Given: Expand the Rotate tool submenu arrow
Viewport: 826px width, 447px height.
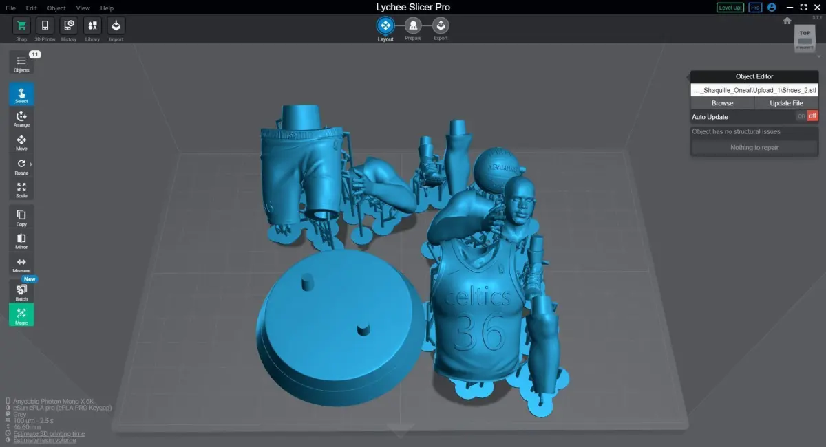Looking at the screenshot, I should pyautogui.click(x=31, y=164).
